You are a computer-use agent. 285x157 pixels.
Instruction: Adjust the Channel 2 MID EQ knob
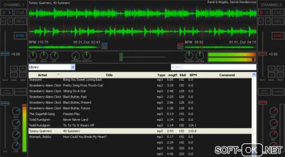click(x=274, y=135)
